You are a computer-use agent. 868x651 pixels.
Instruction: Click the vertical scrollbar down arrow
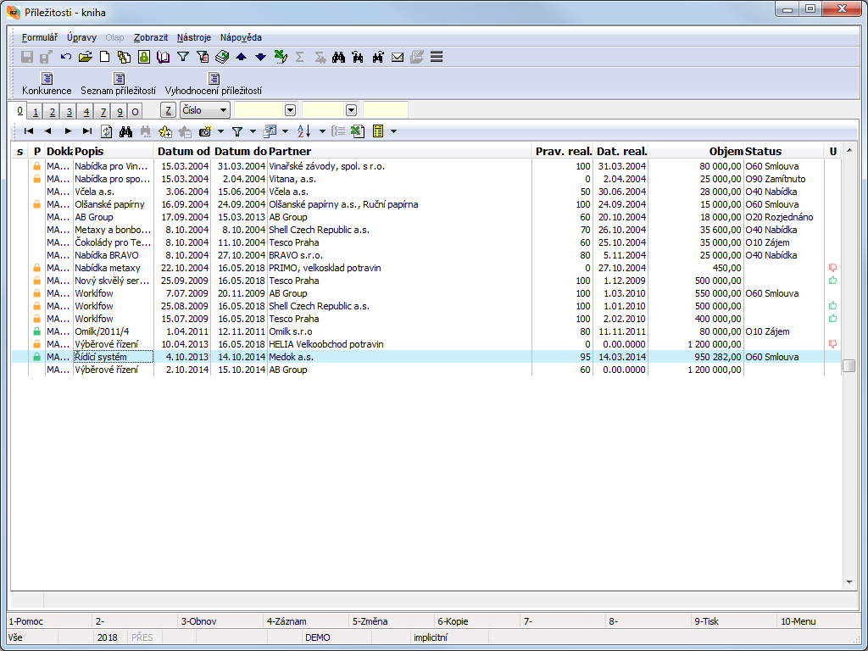tap(849, 582)
